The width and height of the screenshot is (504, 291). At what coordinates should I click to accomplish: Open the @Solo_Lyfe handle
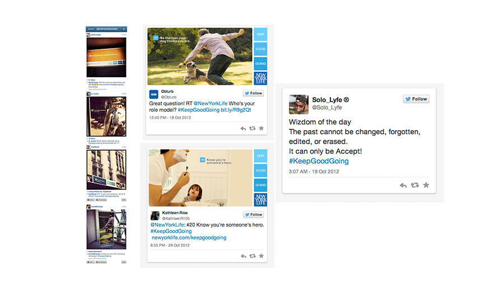[x=327, y=107]
